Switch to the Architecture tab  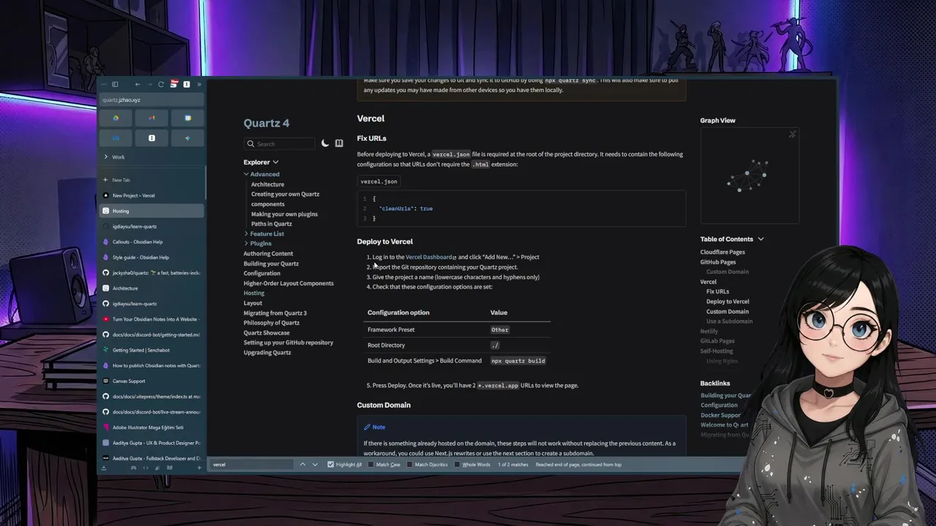point(152,288)
